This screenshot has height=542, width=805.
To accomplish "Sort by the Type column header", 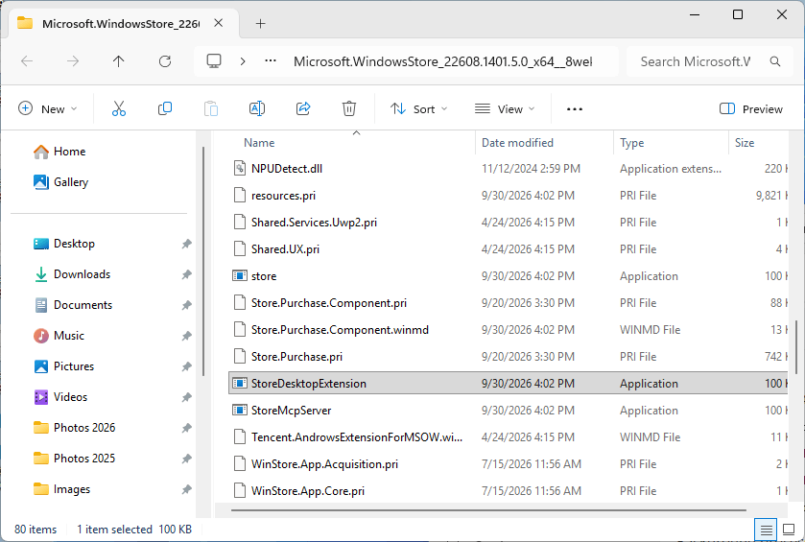I will click(x=632, y=143).
